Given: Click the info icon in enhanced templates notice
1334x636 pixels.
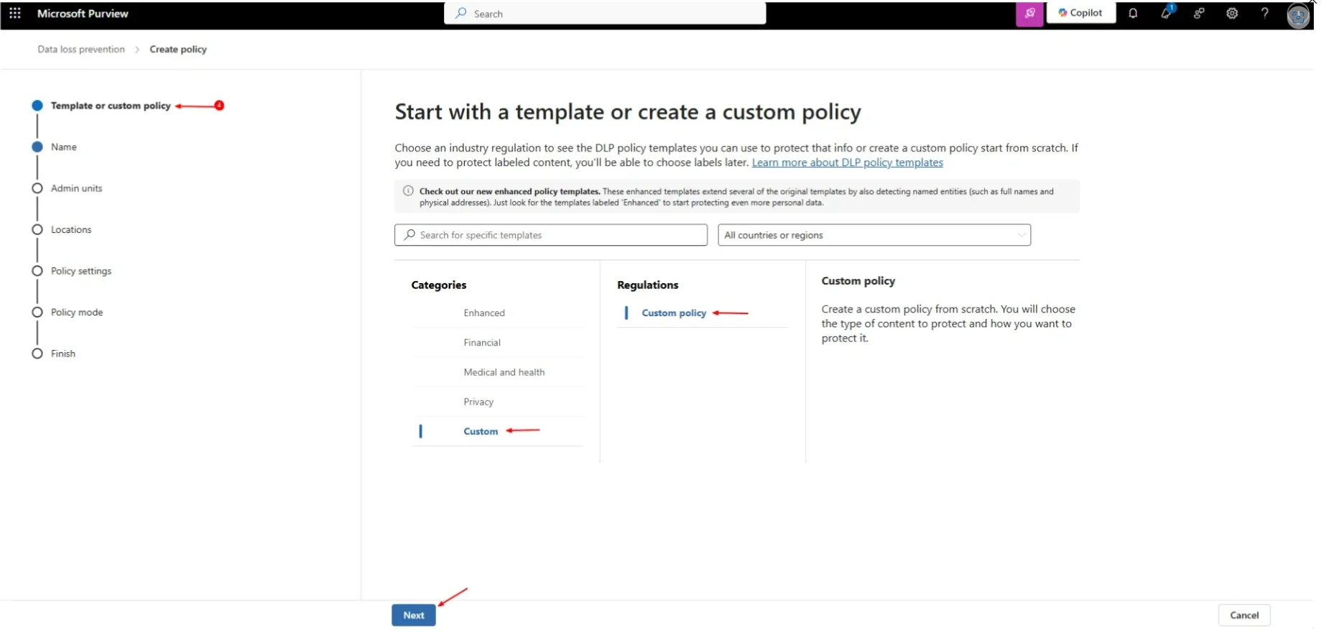Looking at the screenshot, I should (x=408, y=191).
